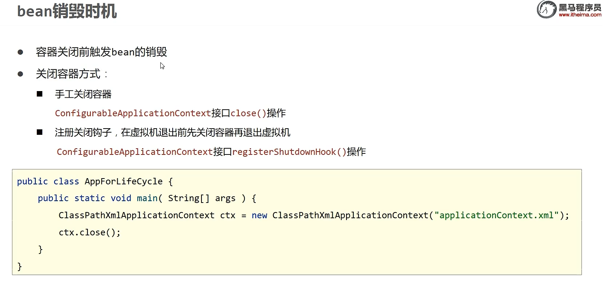
Task: Click the registerShutdownHook() method text
Action: [289, 152]
